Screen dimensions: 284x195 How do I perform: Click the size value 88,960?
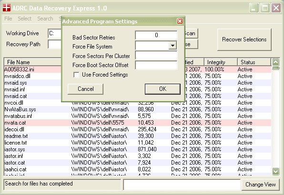146,109
